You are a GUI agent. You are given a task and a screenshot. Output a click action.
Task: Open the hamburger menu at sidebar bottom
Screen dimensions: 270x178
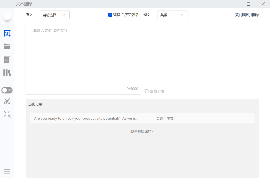[7, 172]
